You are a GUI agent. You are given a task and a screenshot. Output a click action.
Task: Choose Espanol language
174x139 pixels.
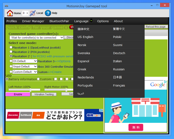pos(83,61)
